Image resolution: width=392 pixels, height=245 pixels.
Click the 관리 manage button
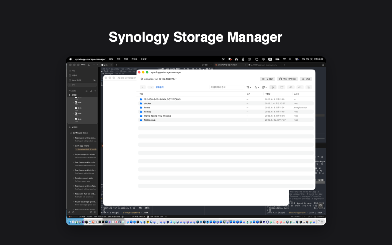coord(306,79)
